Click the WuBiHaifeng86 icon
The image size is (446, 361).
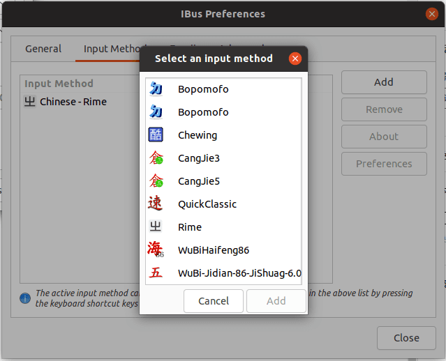click(x=156, y=249)
